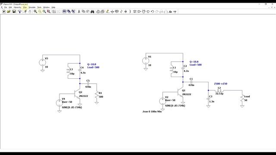This screenshot has width=276, height=155.
Task: Select the Cut scissors tool
Action: click(79, 12)
